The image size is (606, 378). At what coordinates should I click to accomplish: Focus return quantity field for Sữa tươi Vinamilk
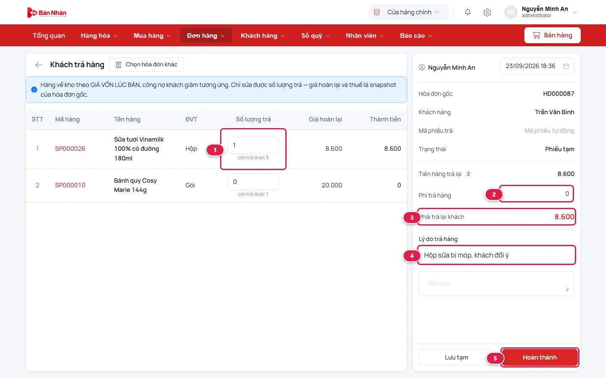coord(253,145)
